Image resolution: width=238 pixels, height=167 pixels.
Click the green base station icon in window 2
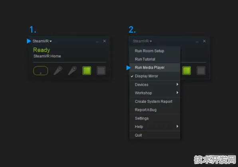click(186, 71)
